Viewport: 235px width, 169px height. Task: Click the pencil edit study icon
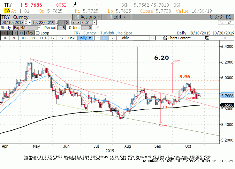pyautogui.click(x=97, y=28)
